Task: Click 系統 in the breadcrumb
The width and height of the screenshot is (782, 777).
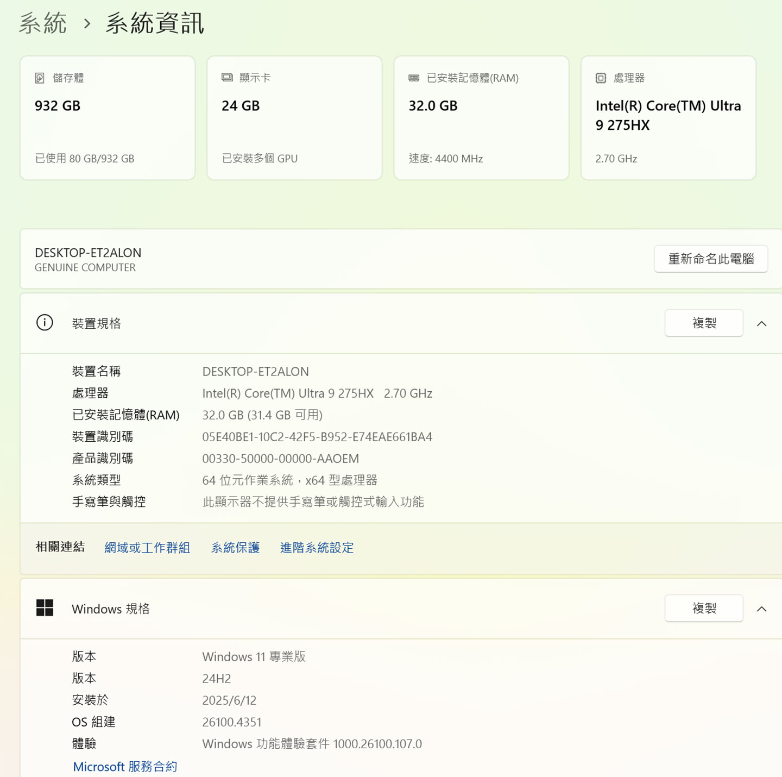Action: [42, 23]
